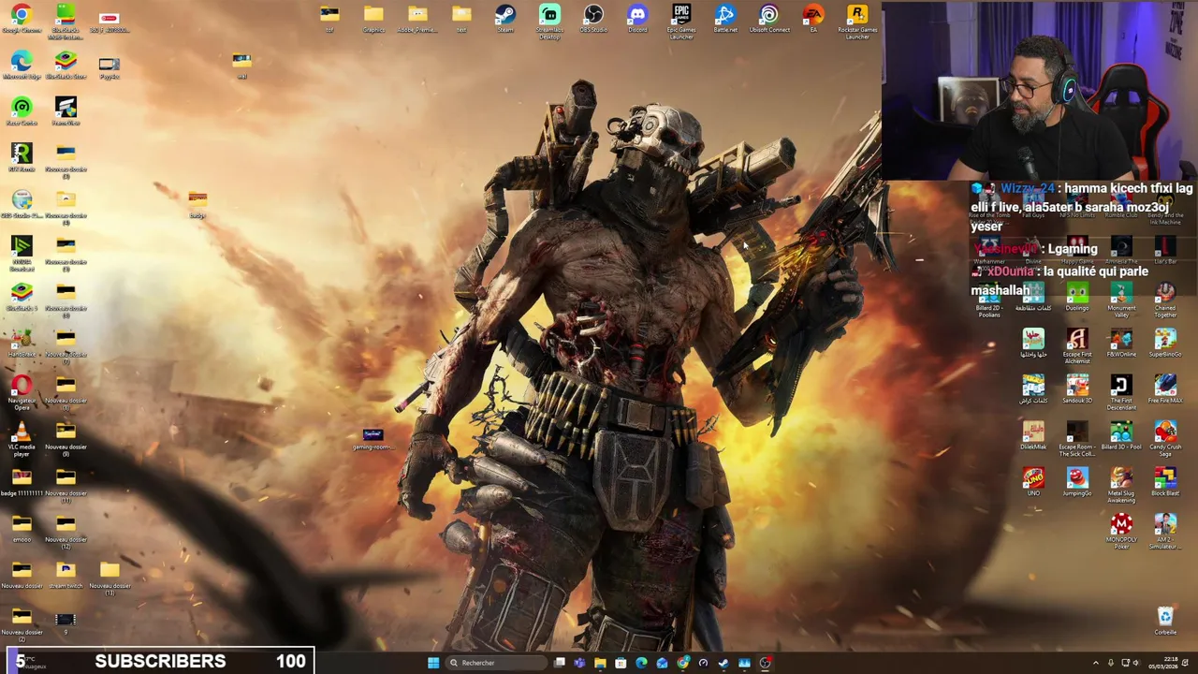Select the badge folder on the desktop

(x=197, y=204)
